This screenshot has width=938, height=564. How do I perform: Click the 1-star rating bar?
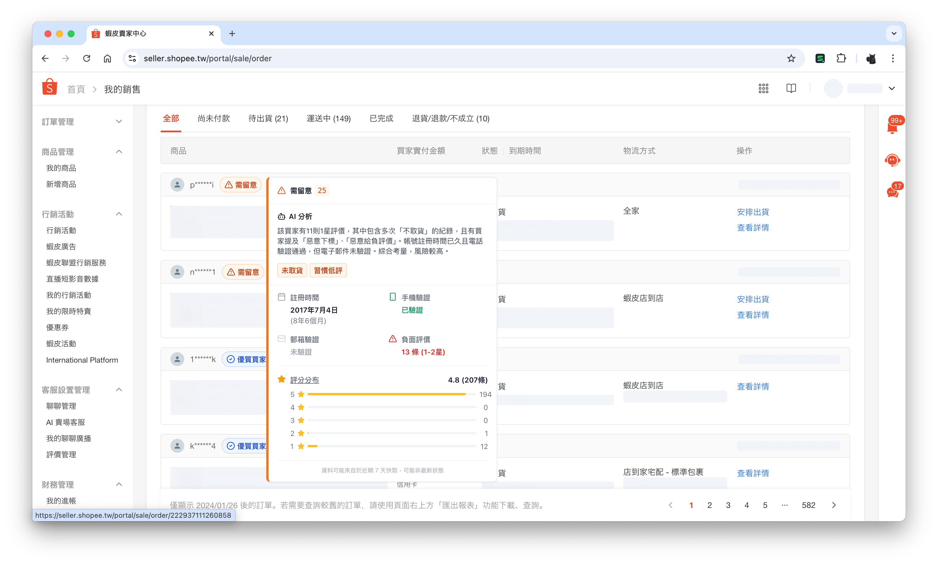[392, 446]
